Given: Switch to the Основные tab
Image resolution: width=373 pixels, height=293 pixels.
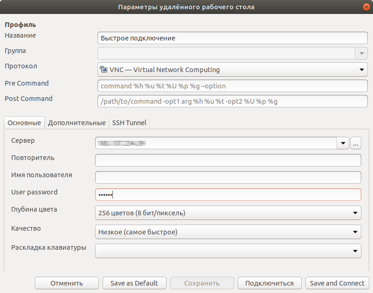Looking at the screenshot, I should (x=24, y=123).
